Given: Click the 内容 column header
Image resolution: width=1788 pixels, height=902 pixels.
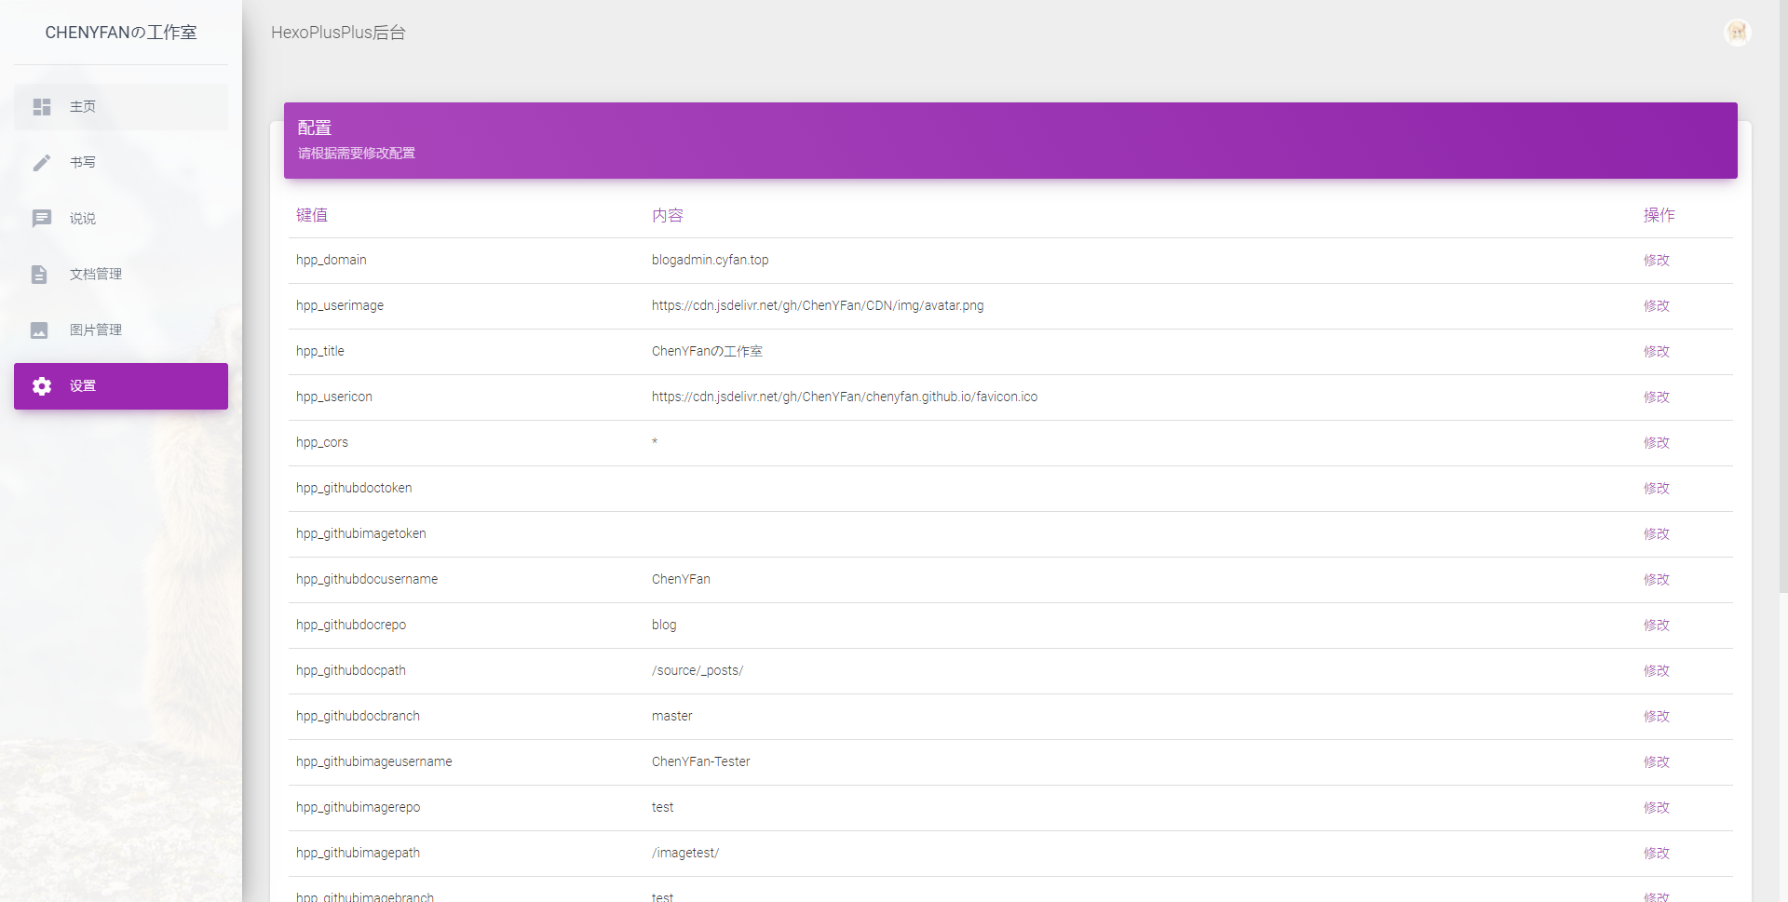Looking at the screenshot, I should pos(668,215).
